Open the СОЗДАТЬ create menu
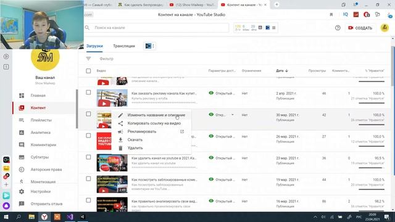The height and width of the screenshot is (222, 395). [x=360, y=28]
